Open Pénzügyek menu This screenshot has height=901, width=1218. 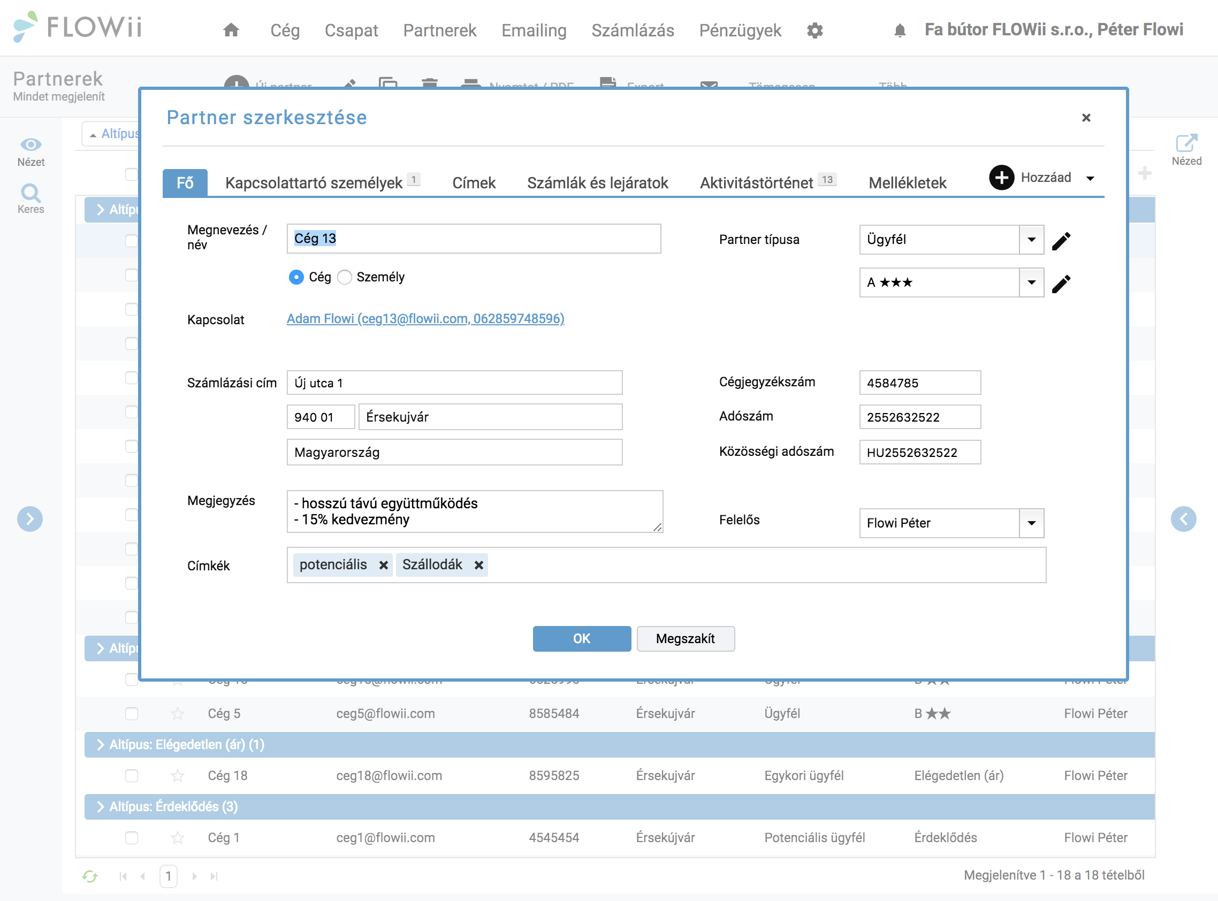(x=740, y=30)
